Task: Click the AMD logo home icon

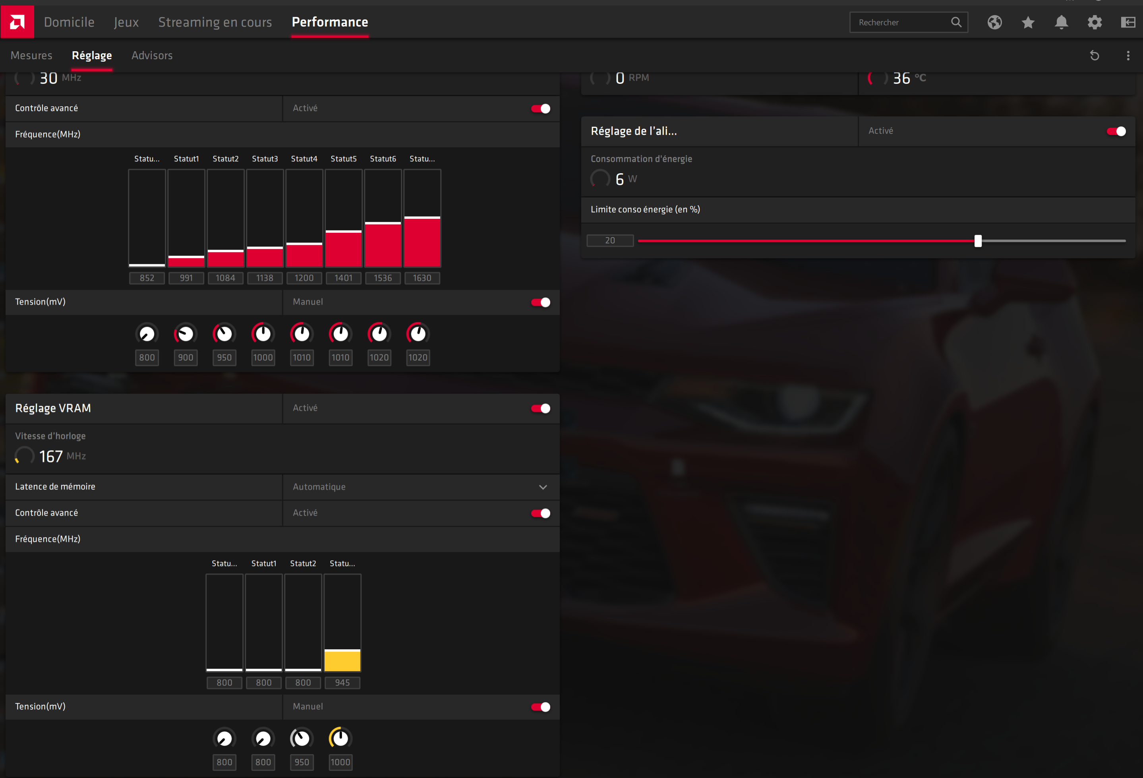Action: pyautogui.click(x=17, y=21)
